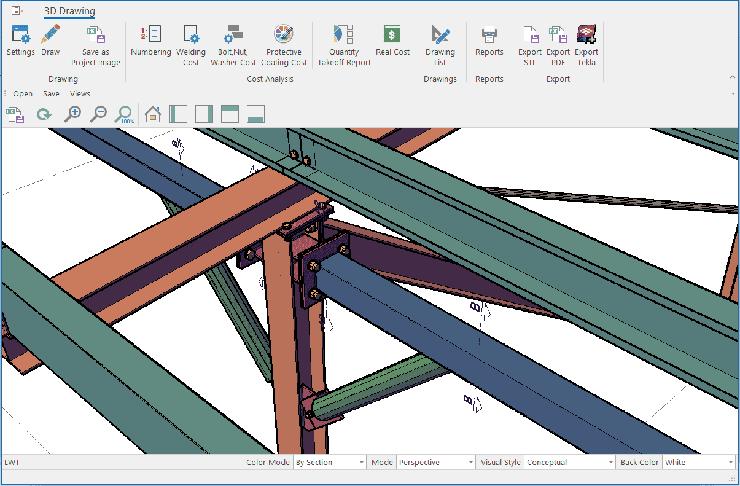This screenshot has width=740, height=486.
Task: Select the 3D Drawing ribbon tab
Action: point(69,11)
